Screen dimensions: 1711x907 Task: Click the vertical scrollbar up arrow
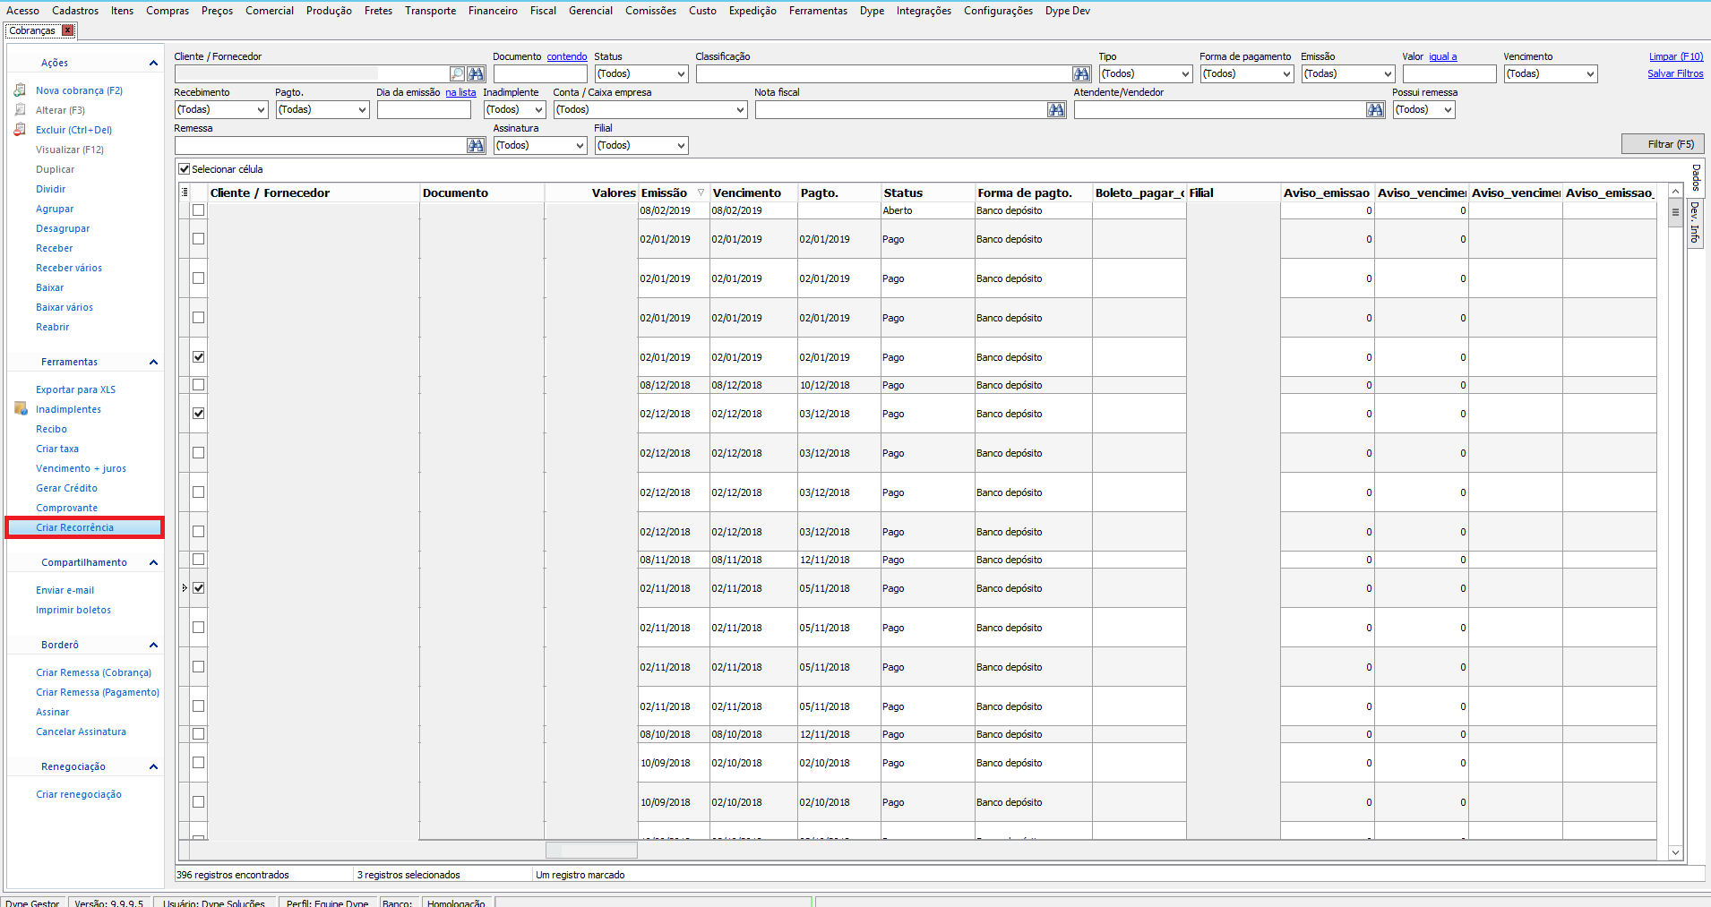pos(1675,192)
